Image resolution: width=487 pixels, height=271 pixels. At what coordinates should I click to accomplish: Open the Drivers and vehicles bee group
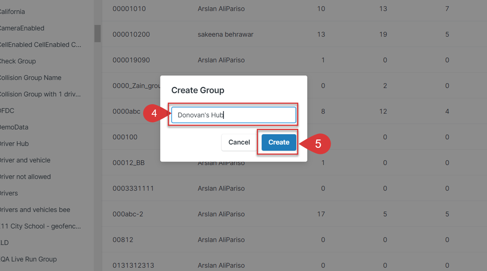[34, 209]
